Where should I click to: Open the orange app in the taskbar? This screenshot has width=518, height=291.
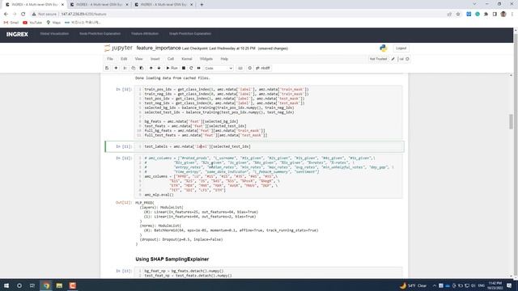pos(73,285)
